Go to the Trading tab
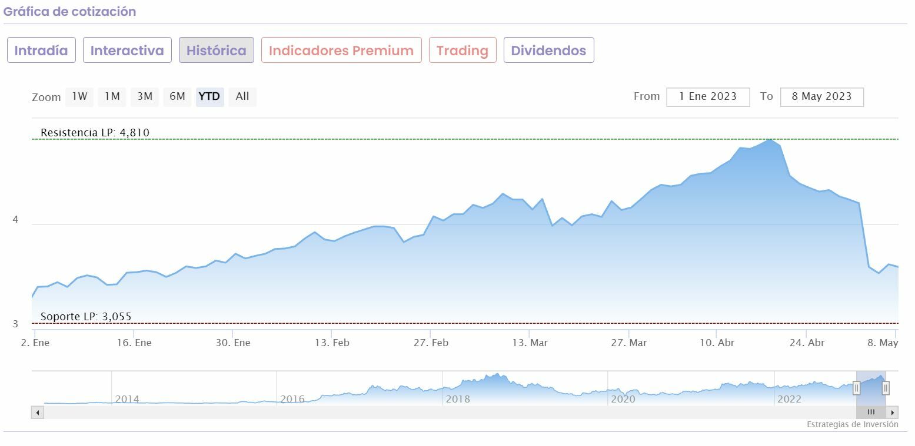This screenshot has width=915, height=446. pos(463,51)
